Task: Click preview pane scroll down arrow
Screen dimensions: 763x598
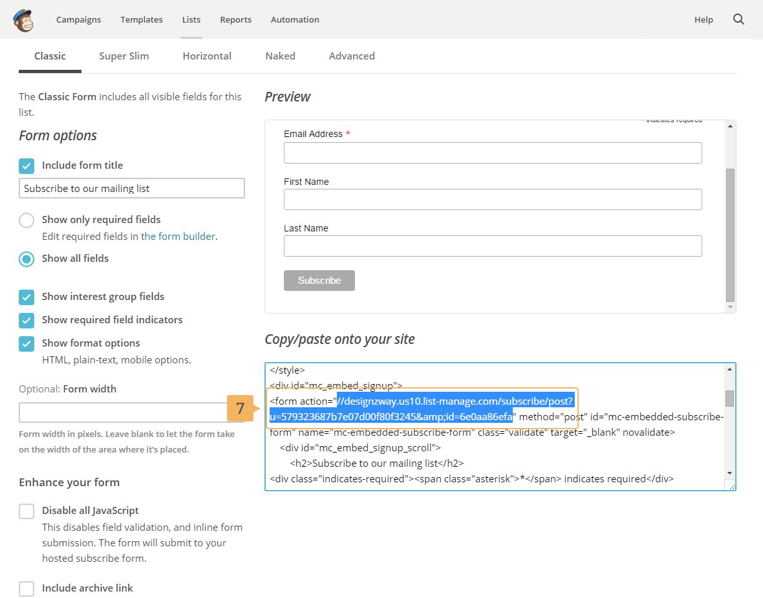Action: (x=730, y=307)
